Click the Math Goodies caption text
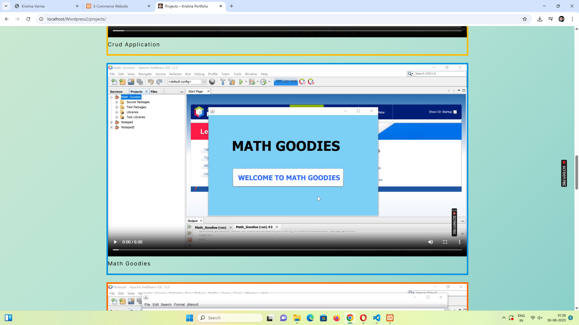This screenshot has height=325, width=579. [x=129, y=264]
